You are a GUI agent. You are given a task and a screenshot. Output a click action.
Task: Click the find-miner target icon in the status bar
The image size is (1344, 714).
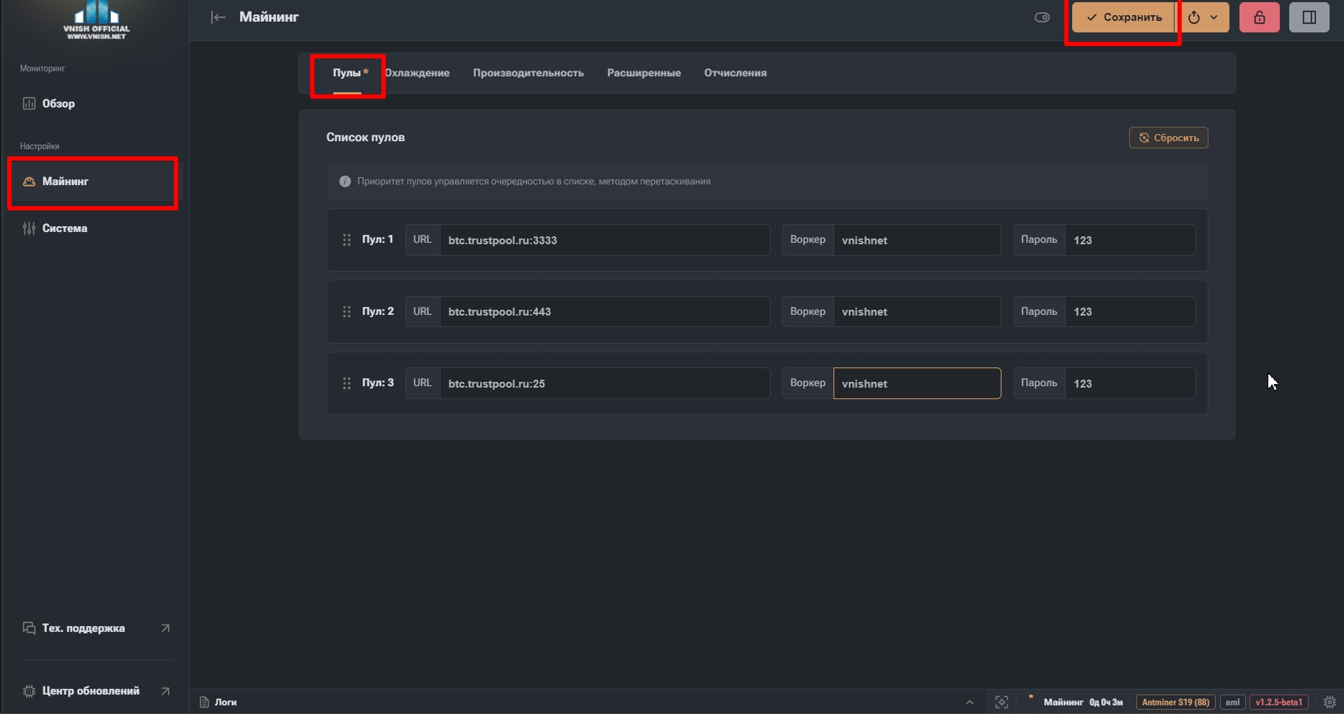pos(1002,702)
